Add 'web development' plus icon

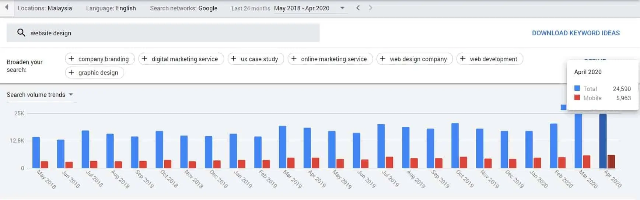tap(463, 59)
